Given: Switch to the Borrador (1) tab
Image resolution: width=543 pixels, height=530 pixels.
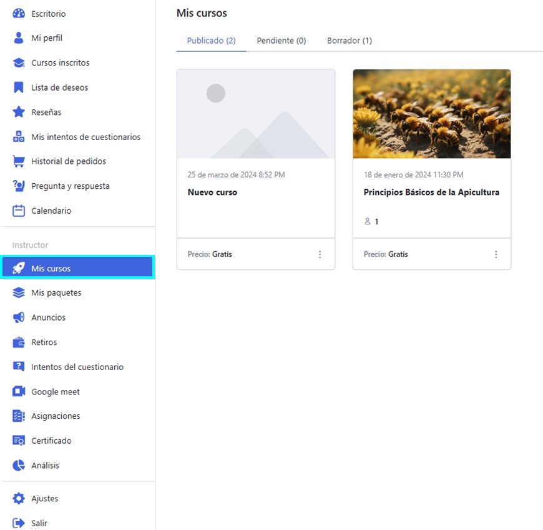Looking at the screenshot, I should click(350, 41).
